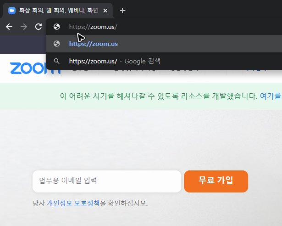This screenshot has height=226, width=282.
Task: Click the work email input field
Action: (107, 181)
